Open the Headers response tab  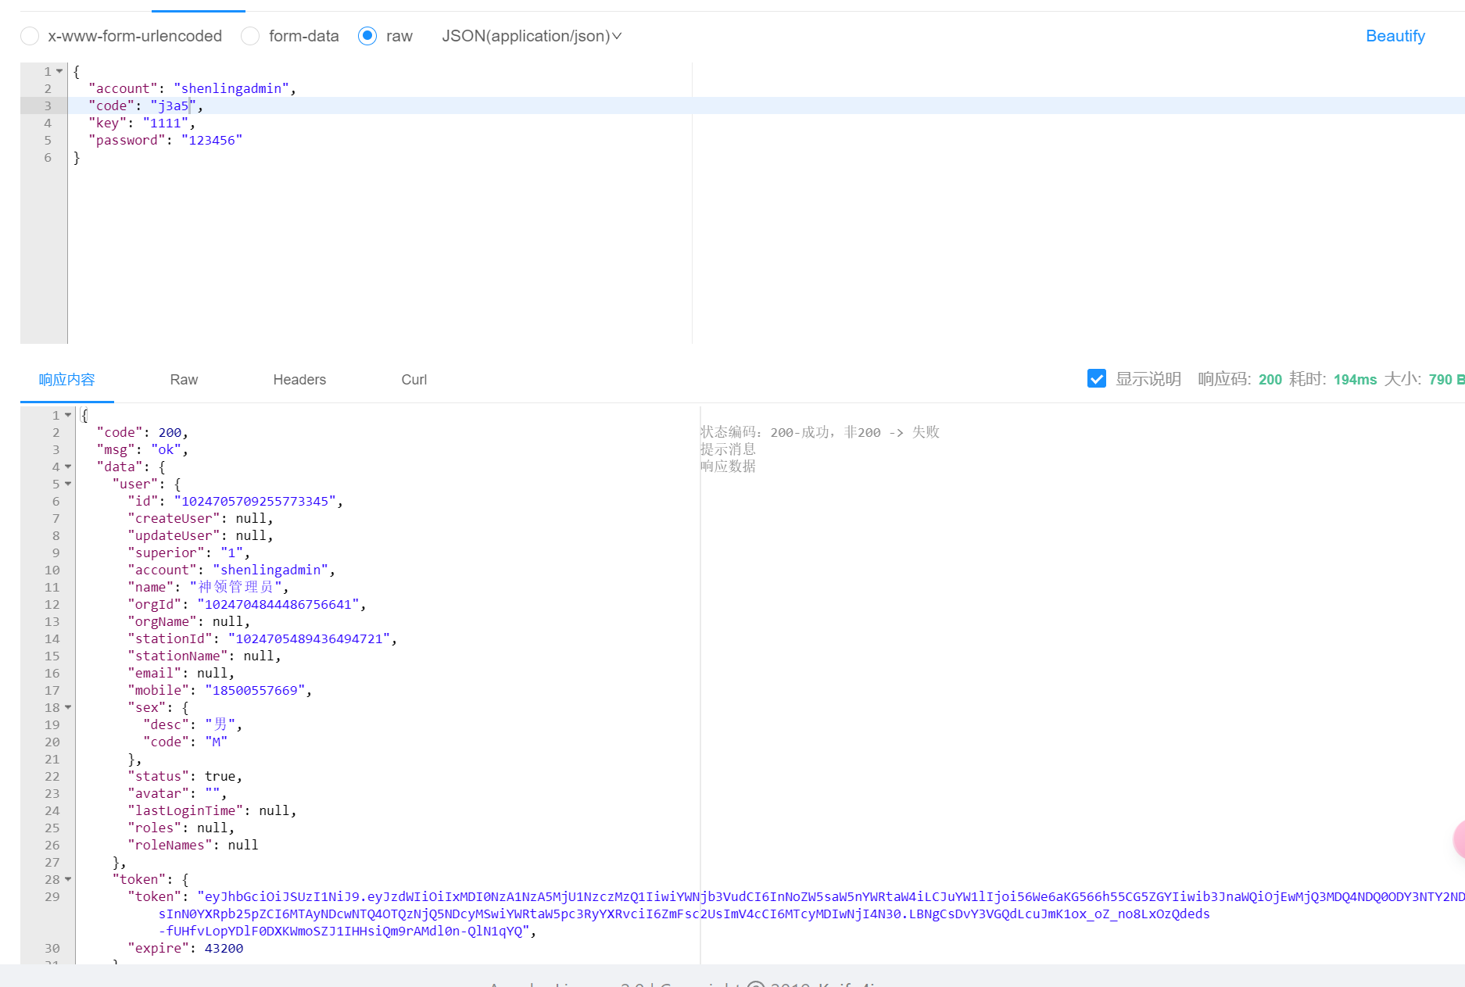pos(299,380)
